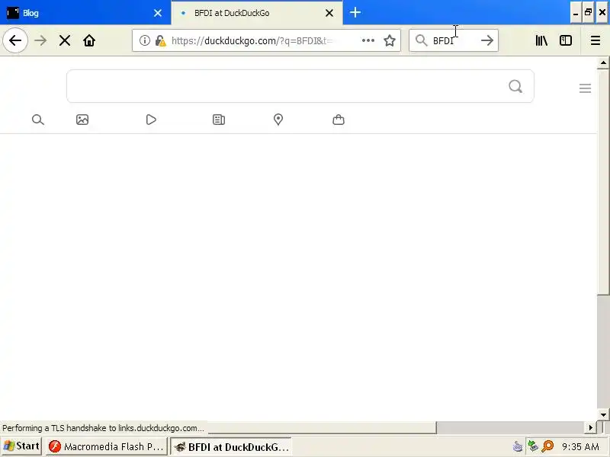Open a new tab

point(355,12)
